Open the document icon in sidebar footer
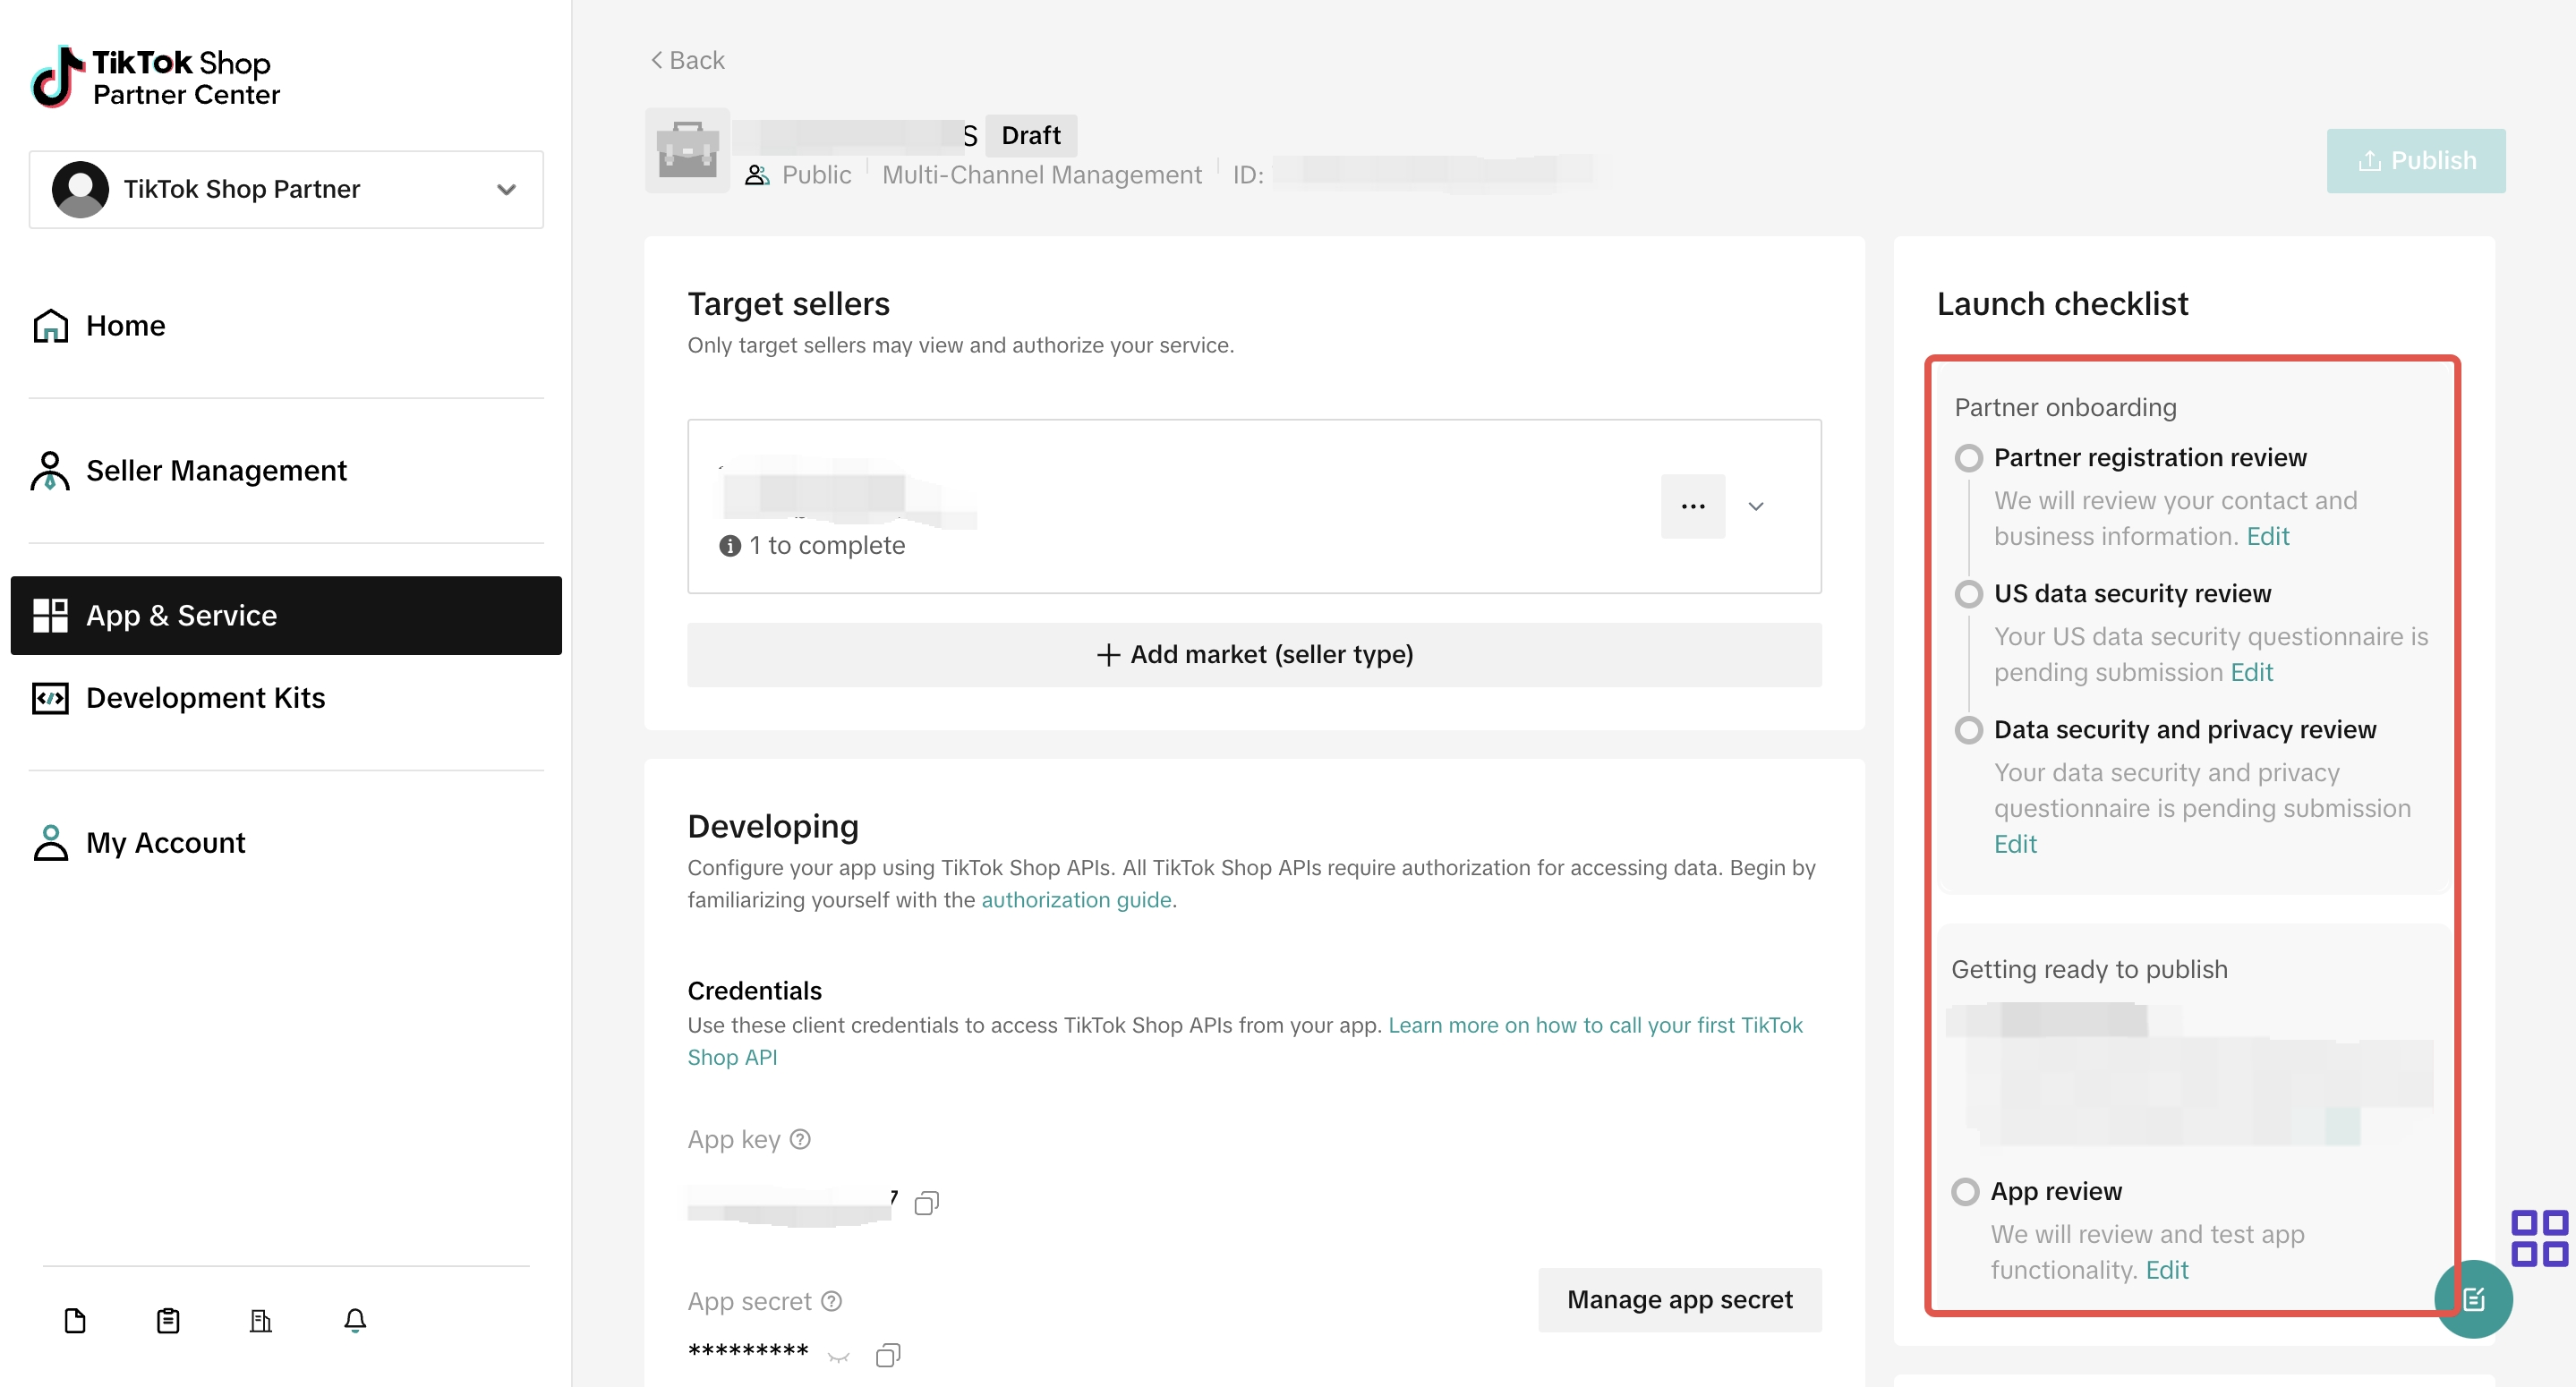 point(75,1320)
